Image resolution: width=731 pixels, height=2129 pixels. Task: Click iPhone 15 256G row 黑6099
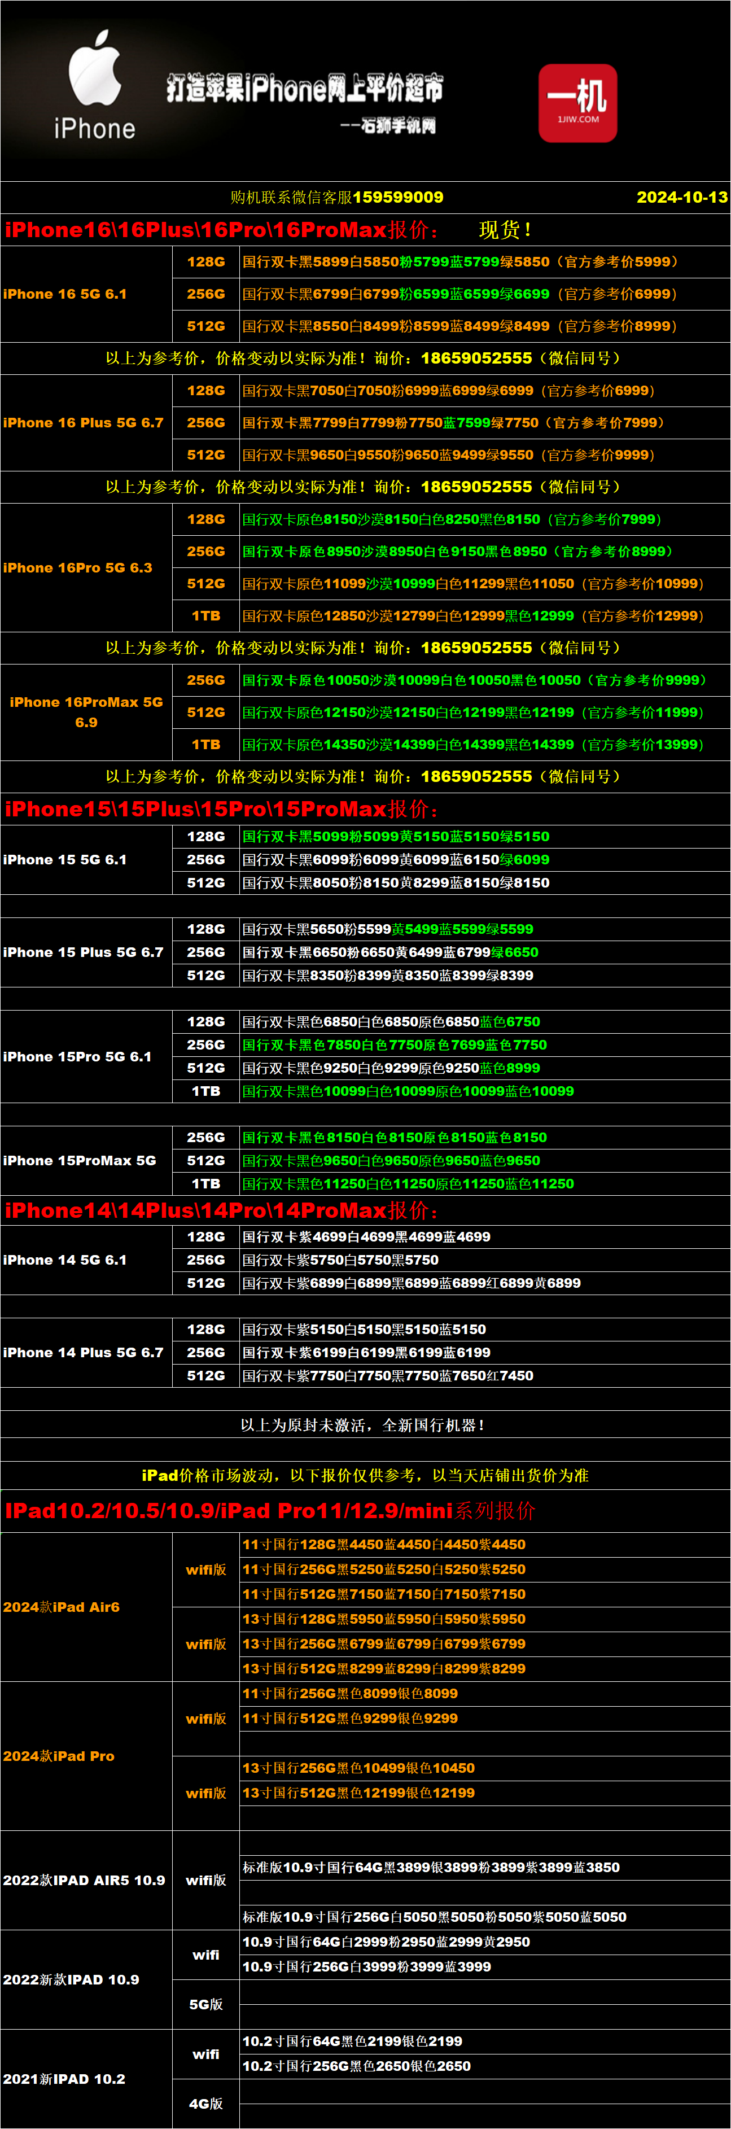point(485,860)
